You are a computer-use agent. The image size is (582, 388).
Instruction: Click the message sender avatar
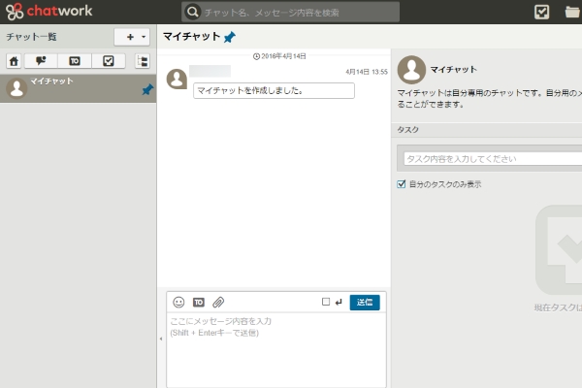click(177, 80)
